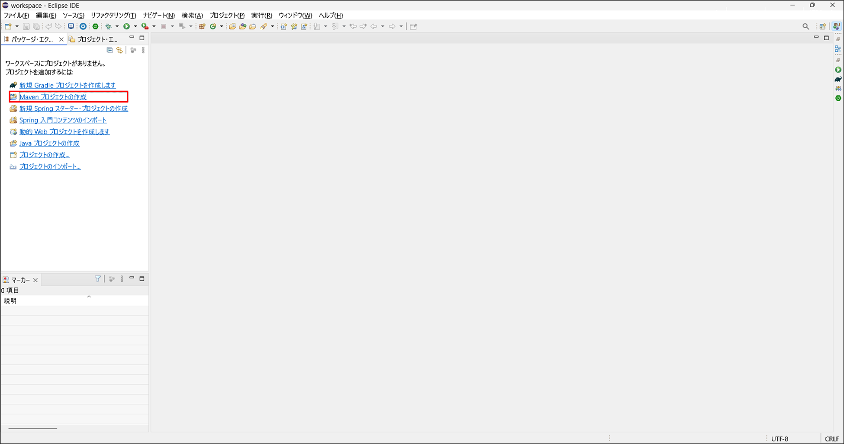Click the flashlight Search toolbar icon
This screenshot has width=844, height=444.
[264, 26]
